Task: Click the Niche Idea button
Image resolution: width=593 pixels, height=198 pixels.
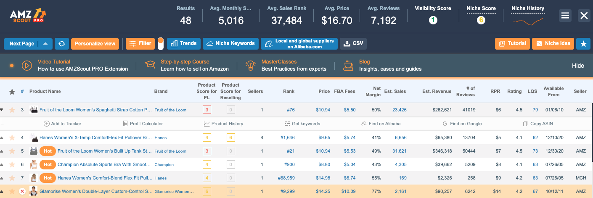Action: coord(553,44)
